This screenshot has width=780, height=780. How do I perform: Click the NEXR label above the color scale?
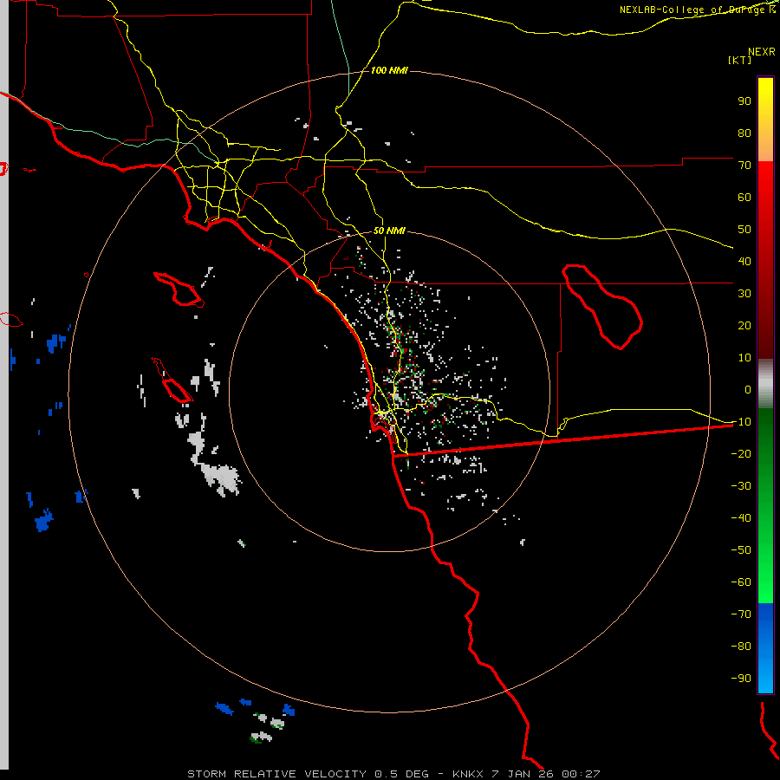point(762,52)
